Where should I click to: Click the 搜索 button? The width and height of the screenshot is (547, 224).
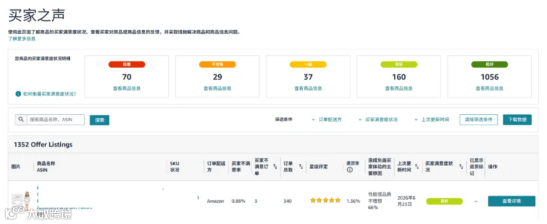tap(100, 120)
